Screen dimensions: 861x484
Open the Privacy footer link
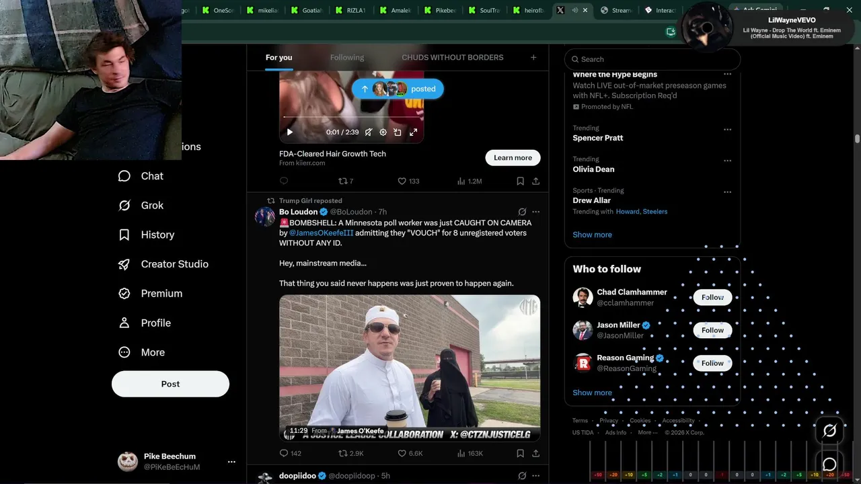click(609, 421)
